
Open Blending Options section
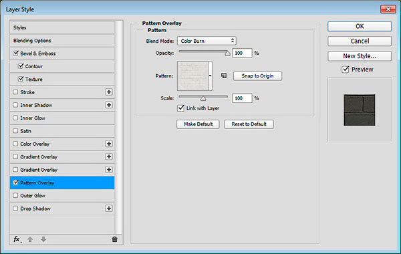click(x=62, y=40)
